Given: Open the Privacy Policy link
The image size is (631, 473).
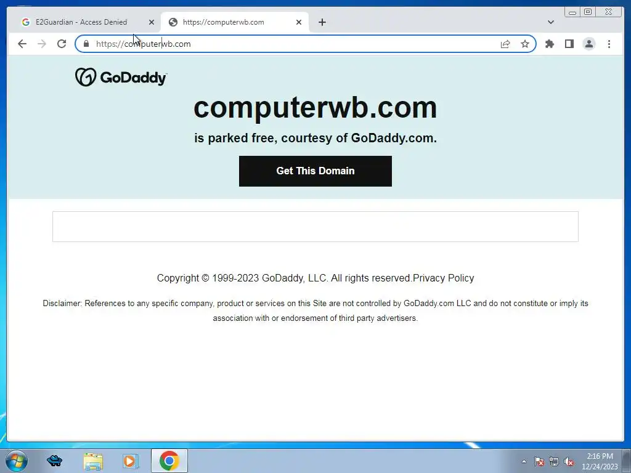Looking at the screenshot, I should pos(444,278).
